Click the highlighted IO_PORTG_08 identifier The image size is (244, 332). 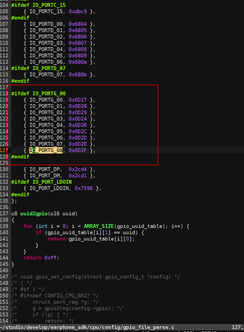pyautogui.click(x=46, y=150)
